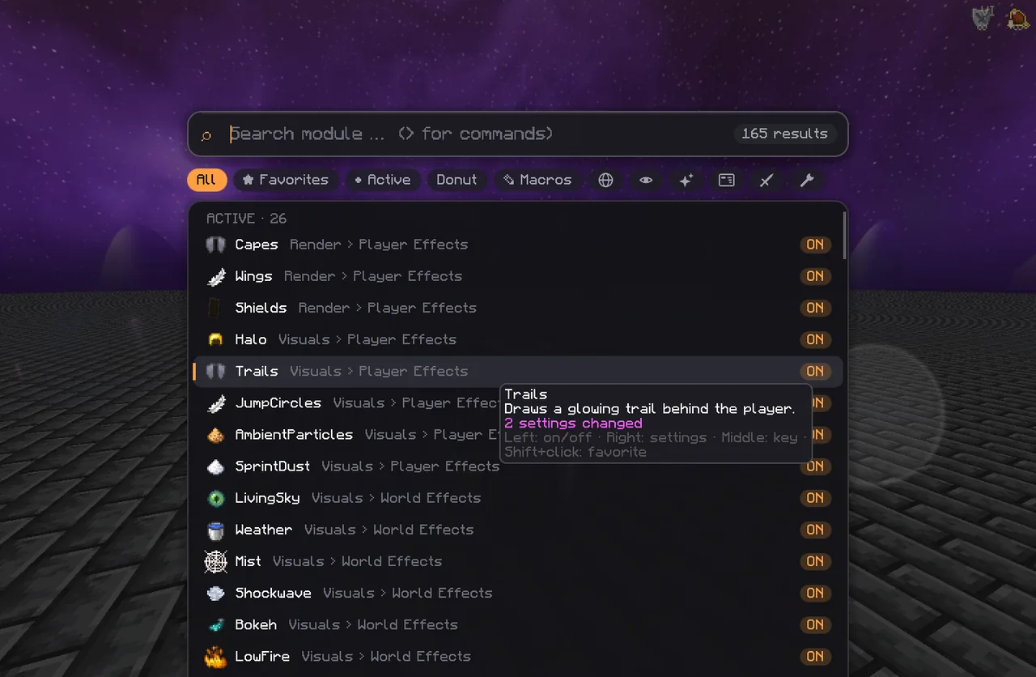
Task: Click the cookie icon beside AmbientParticles
Action: click(215, 435)
